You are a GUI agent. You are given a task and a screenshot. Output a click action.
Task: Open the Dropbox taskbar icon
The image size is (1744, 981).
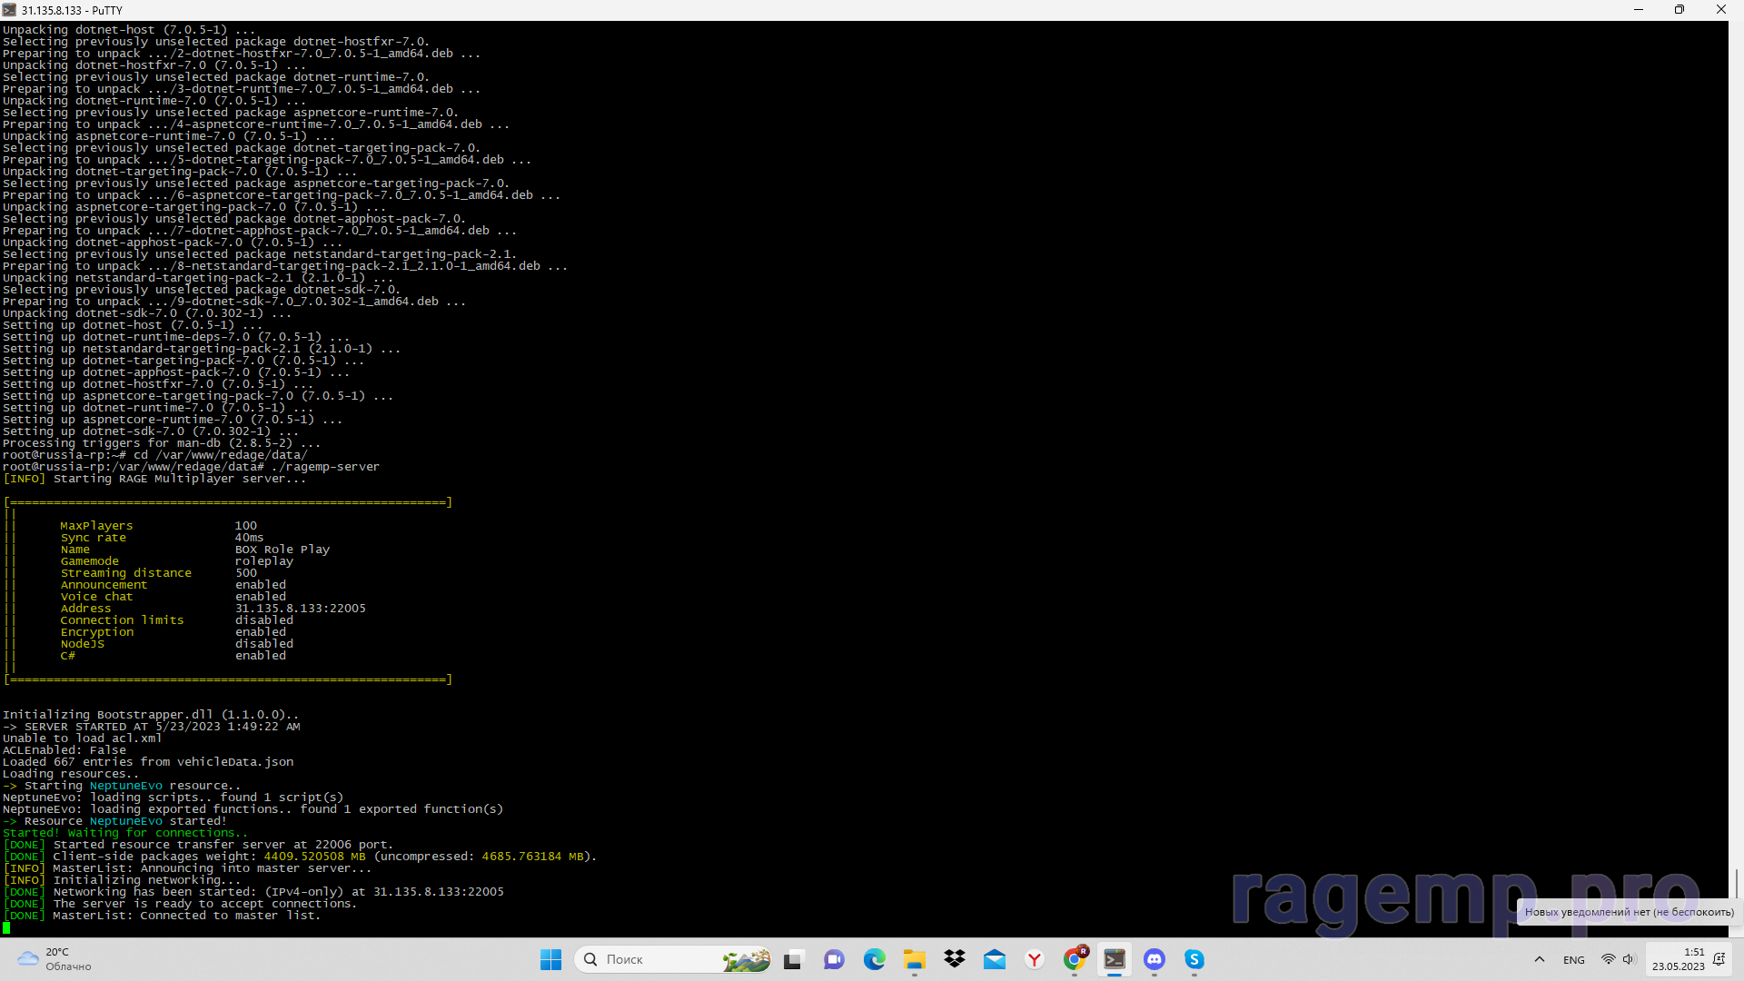pos(954,960)
